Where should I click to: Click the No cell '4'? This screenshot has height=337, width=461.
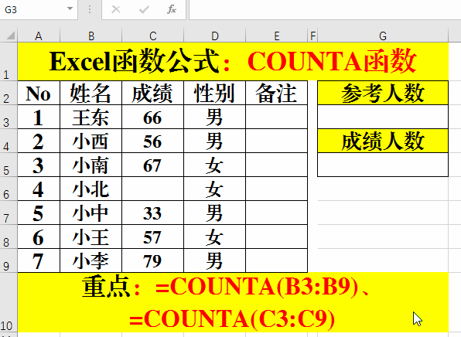coord(39,189)
